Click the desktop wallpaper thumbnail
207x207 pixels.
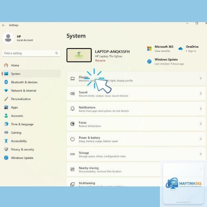[79, 55]
